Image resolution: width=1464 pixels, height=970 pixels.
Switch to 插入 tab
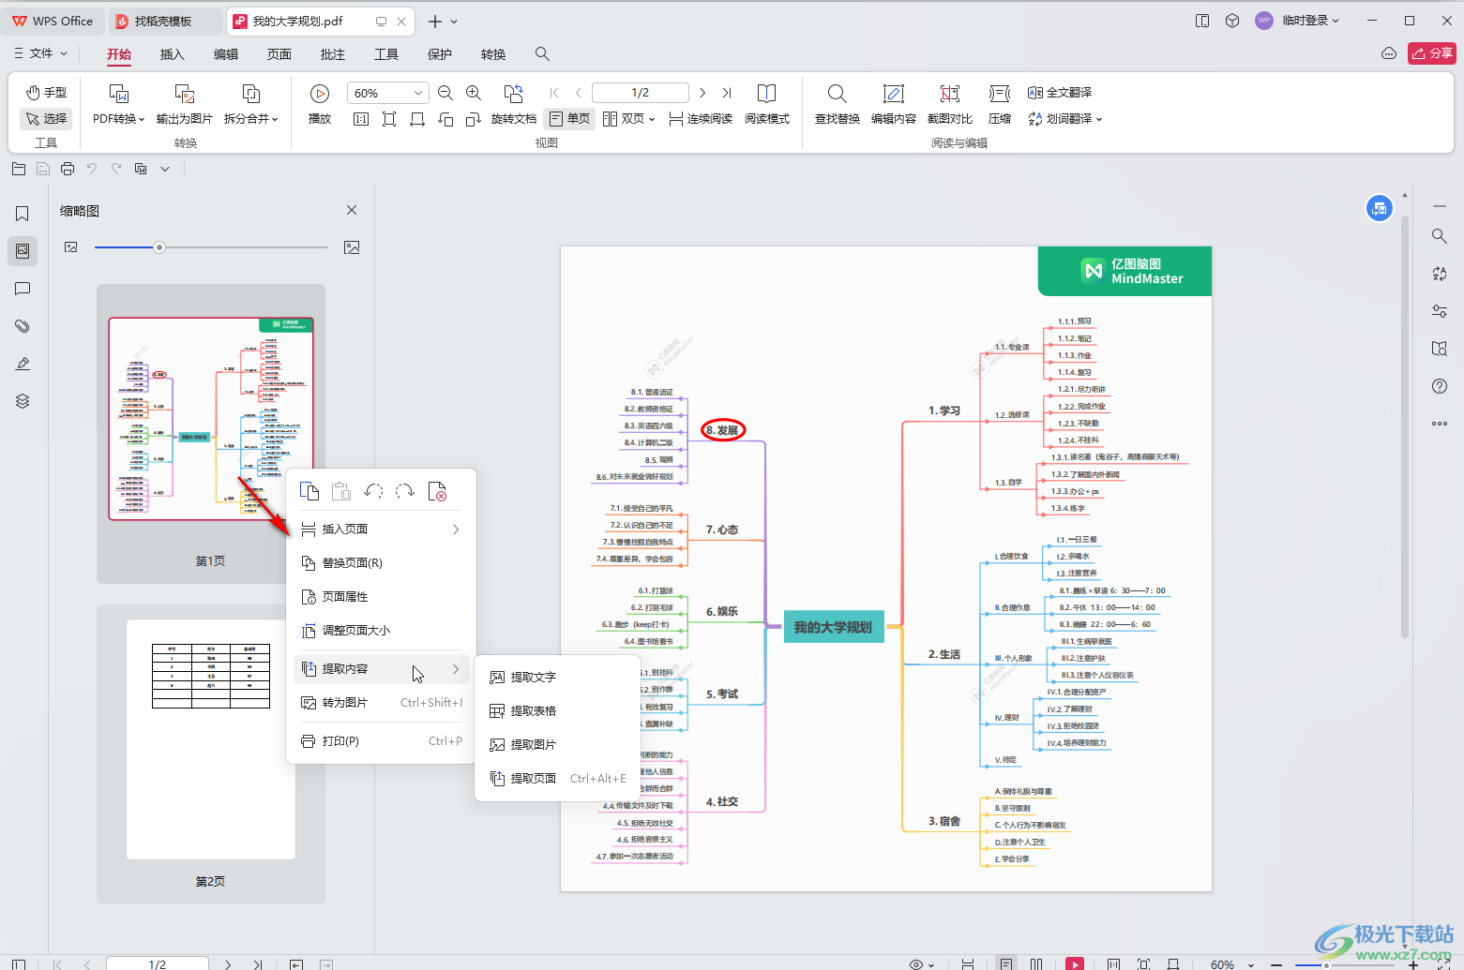[173, 54]
